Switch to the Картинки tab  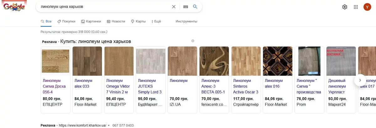[91, 21]
